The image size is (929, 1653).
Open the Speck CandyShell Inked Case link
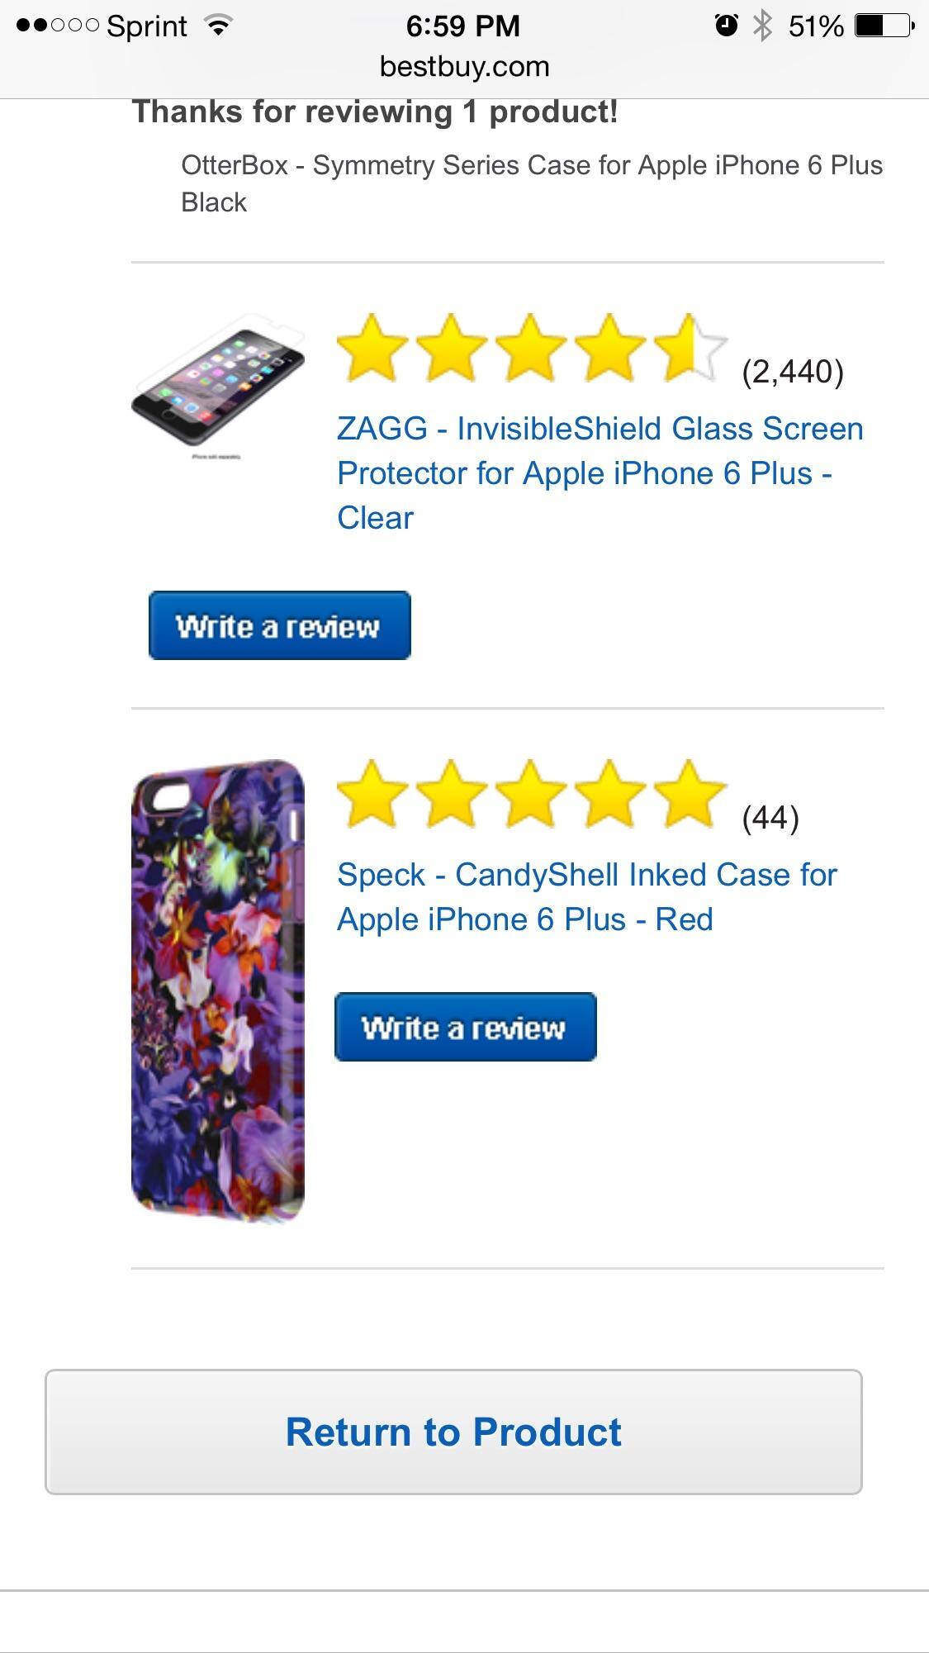click(586, 895)
